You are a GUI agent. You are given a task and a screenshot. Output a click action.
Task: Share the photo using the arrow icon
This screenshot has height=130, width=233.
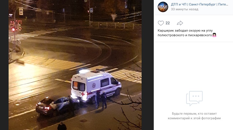[x=180, y=23]
